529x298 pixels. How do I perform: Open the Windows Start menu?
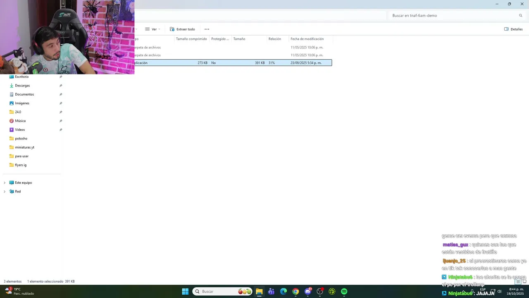click(x=185, y=291)
